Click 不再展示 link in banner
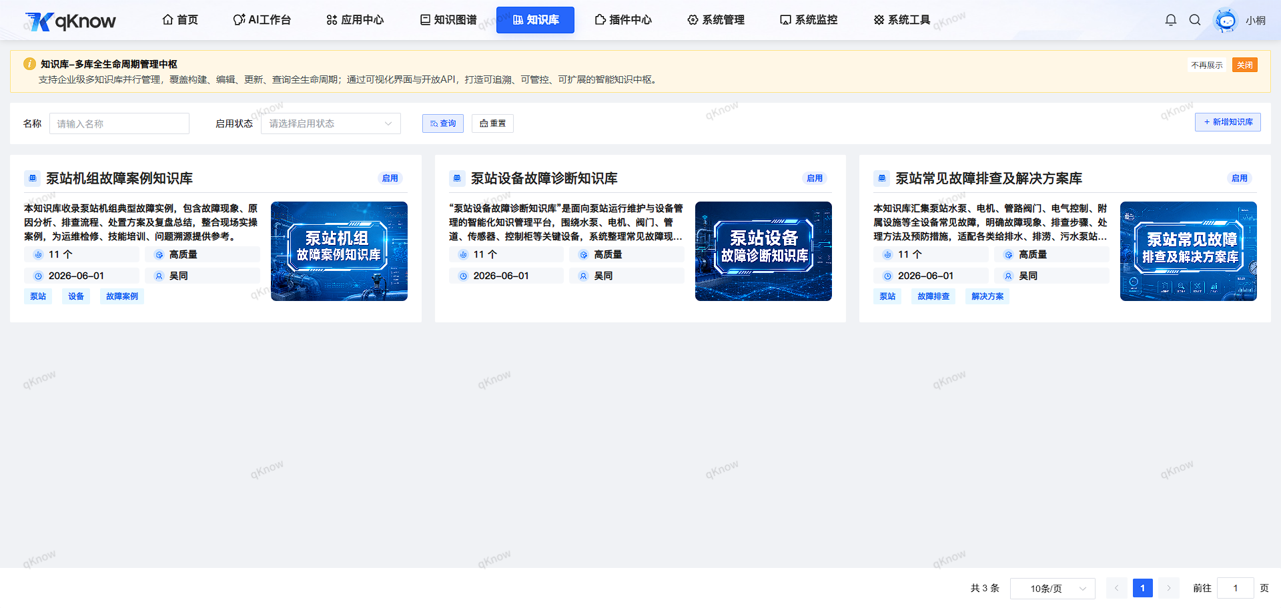Viewport: 1281px width, 608px height. [x=1207, y=65]
